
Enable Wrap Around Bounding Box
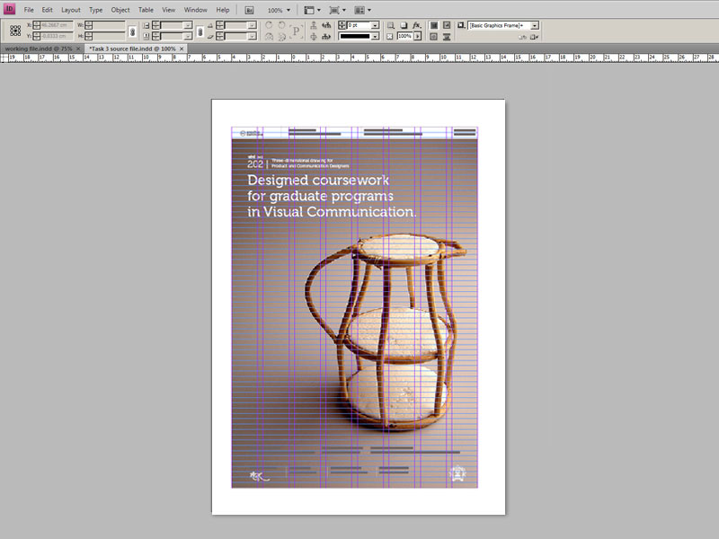447,25
